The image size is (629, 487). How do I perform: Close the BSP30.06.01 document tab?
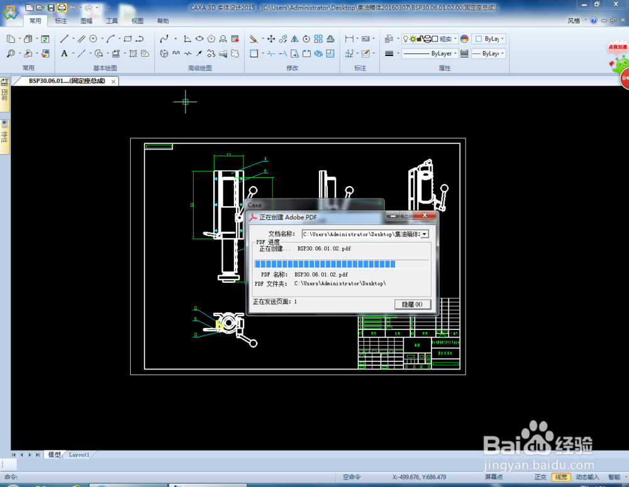pos(113,81)
